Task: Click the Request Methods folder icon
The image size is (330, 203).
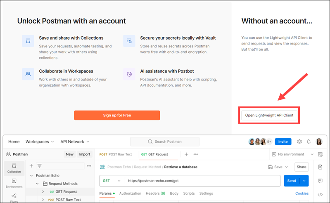Action: click(x=45, y=184)
